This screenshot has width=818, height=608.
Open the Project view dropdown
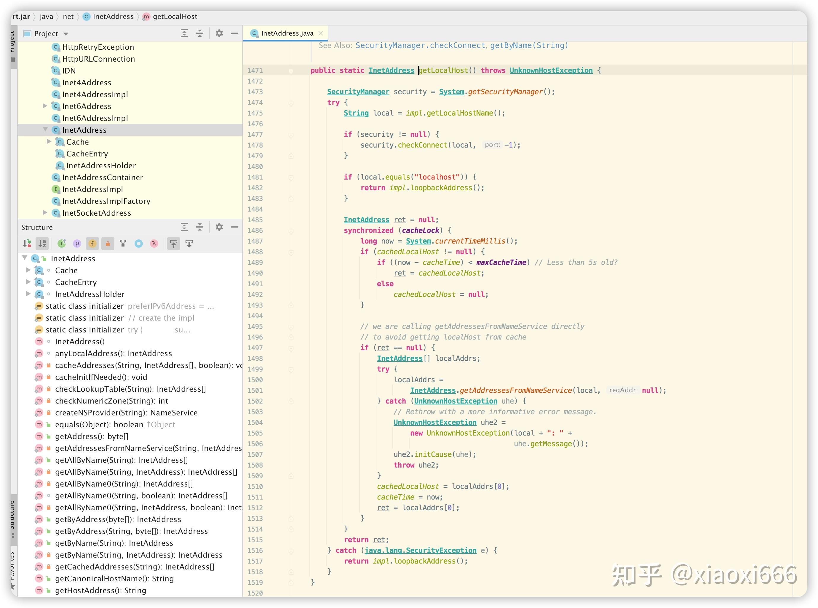pos(65,33)
